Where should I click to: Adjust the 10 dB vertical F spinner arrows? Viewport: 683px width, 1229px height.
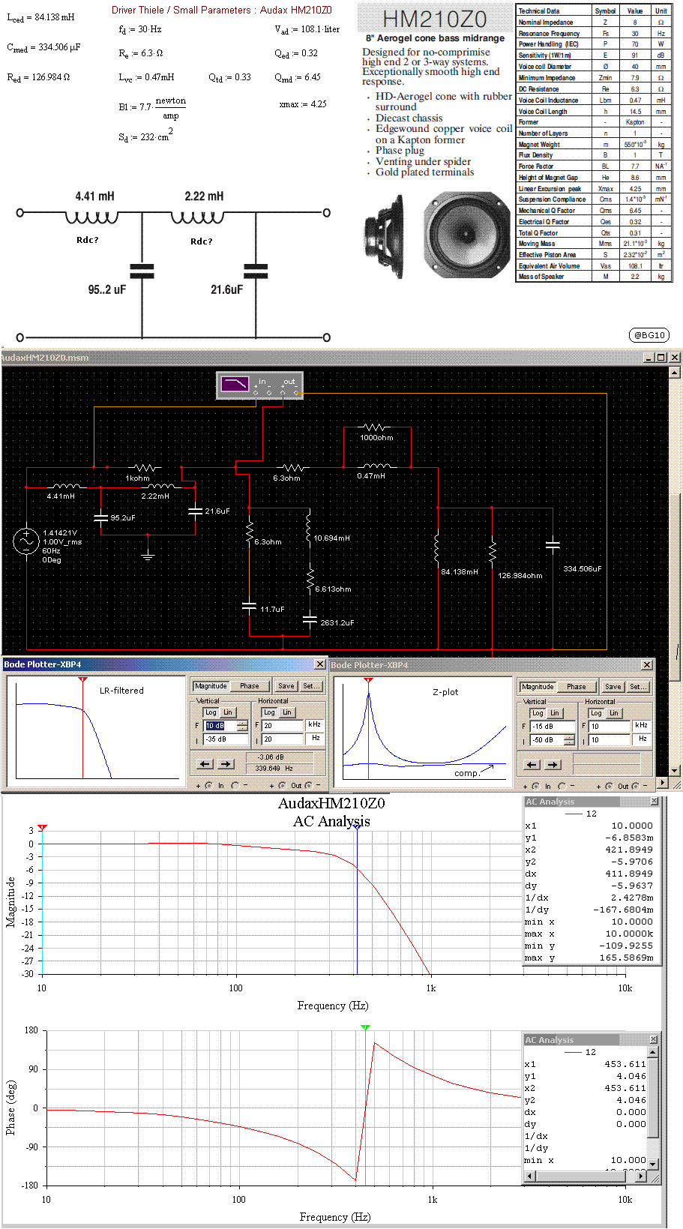[242, 726]
